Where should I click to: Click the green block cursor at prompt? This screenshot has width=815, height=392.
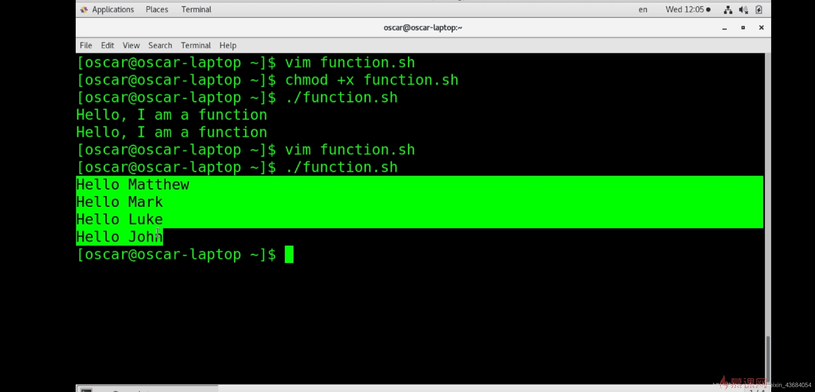289,254
